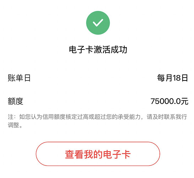Open 查看我的电子卡 red outlined button

click(98, 154)
